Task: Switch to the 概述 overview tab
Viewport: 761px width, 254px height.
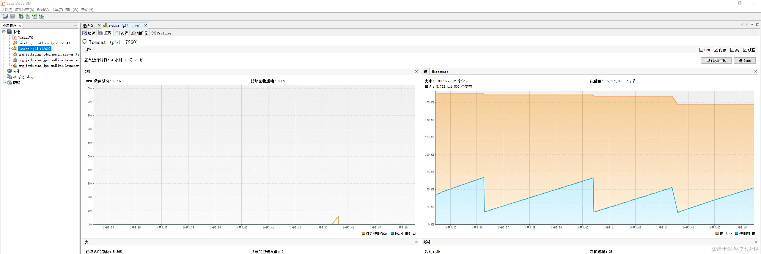Action: pyautogui.click(x=89, y=33)
